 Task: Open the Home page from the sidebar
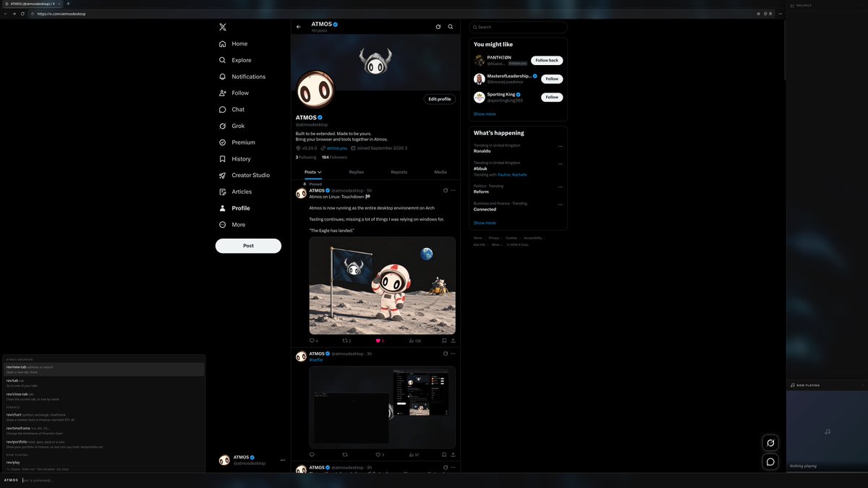click(233, 43)
